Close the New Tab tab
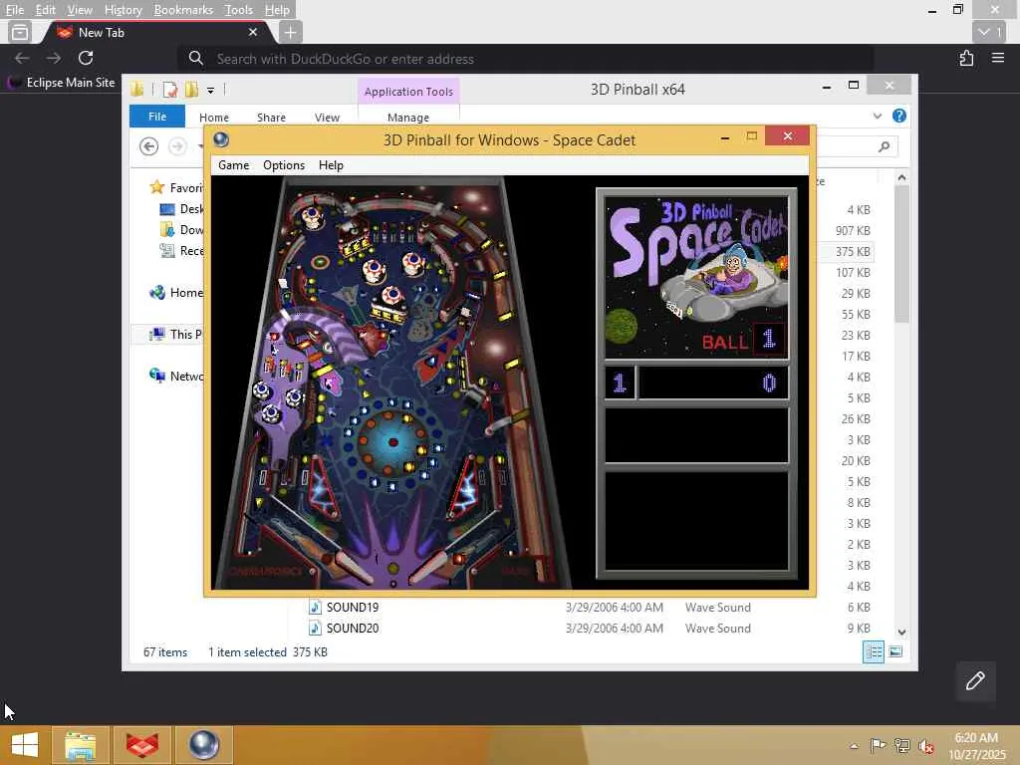Image resolution: width=1020 pixels, height=765 pixels. tap(253, 32)
